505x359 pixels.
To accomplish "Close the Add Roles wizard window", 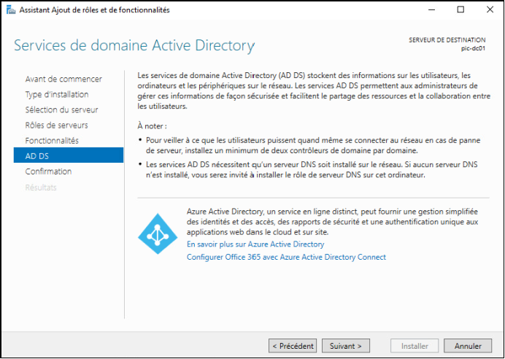I will coord(490,10).
